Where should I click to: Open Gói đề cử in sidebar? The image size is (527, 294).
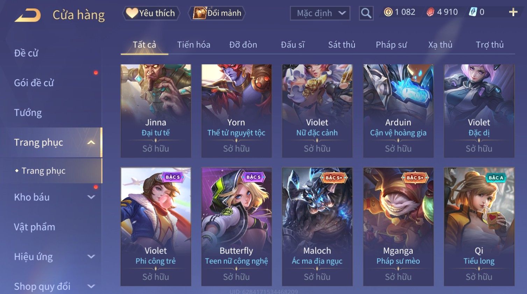[34, 83]
